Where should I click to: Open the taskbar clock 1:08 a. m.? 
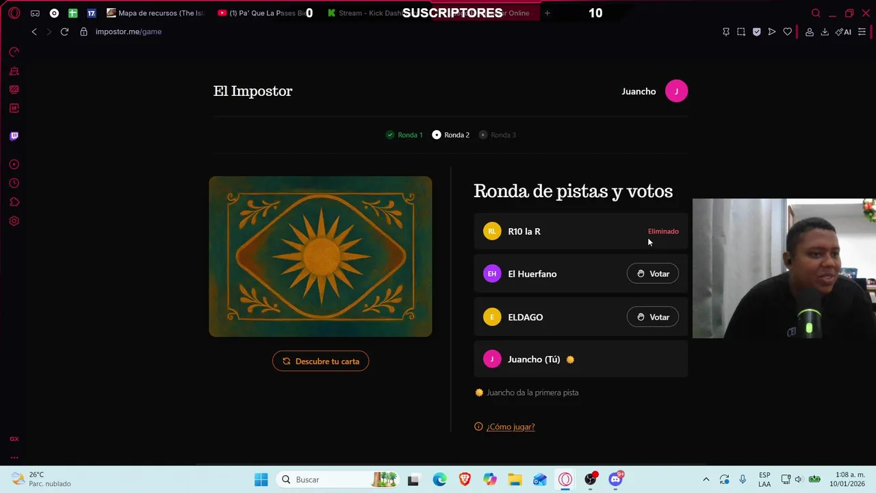coord(849,479)
